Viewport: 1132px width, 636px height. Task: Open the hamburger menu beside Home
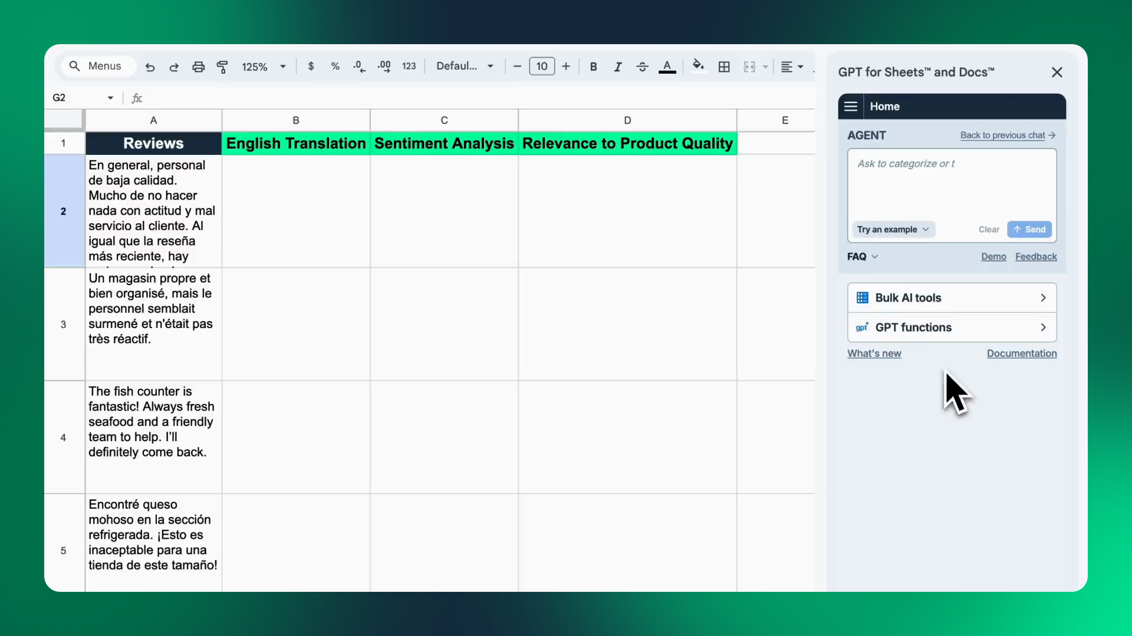click(850, 107)
